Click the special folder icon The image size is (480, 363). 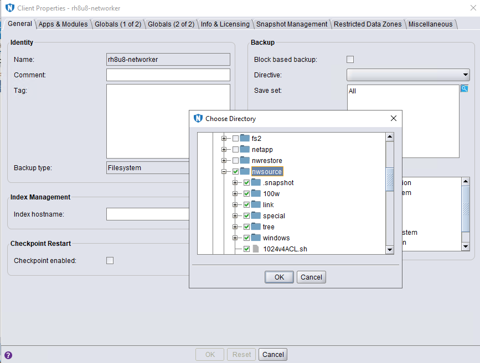[256, 215]
